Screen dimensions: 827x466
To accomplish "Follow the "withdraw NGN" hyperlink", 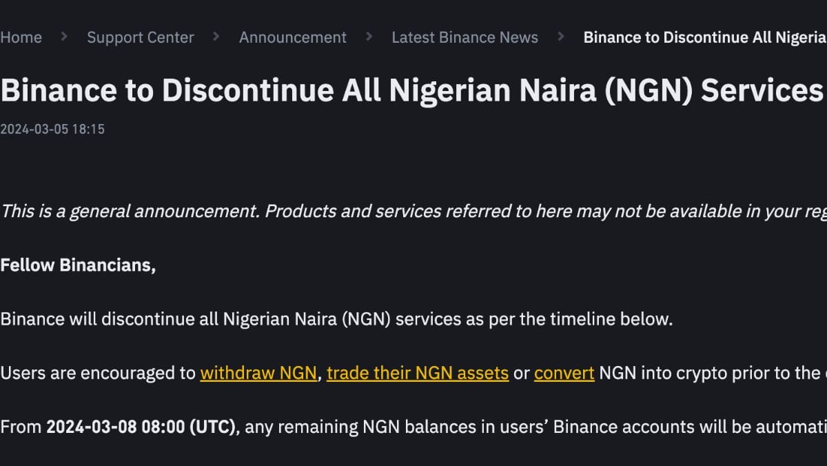I will click(258, 373).
